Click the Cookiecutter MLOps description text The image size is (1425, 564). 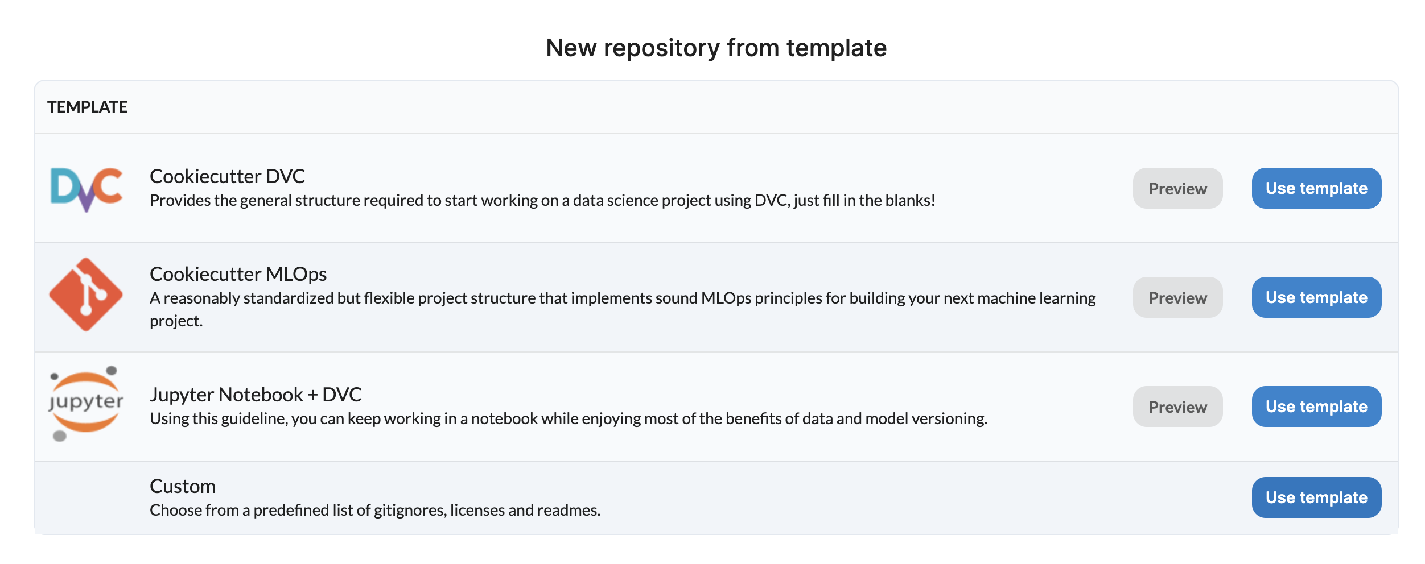point(622,298)
